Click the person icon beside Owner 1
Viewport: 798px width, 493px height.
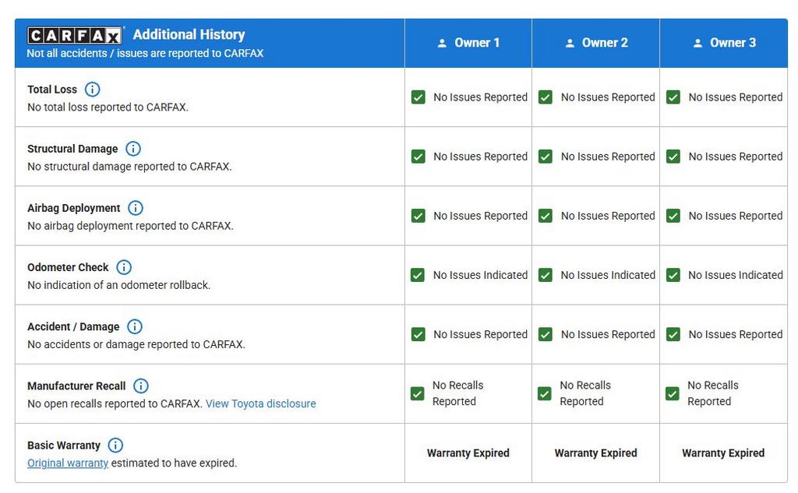click(443, 44)
